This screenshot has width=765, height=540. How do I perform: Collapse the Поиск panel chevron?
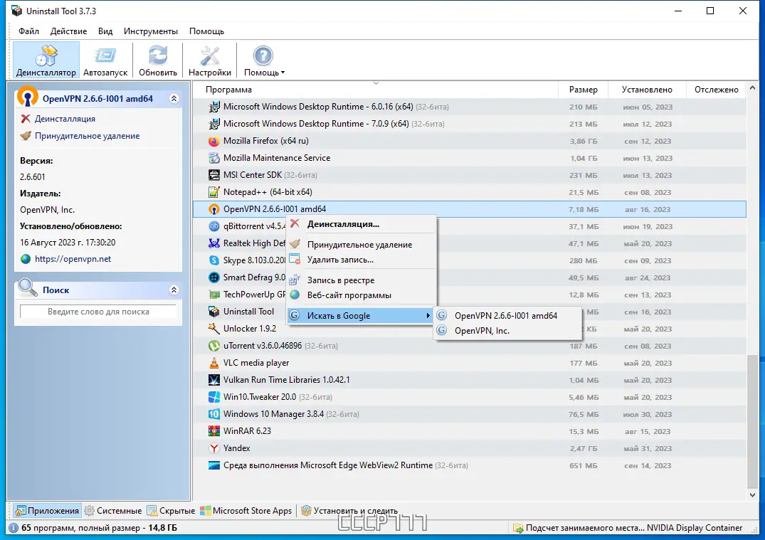click(x=174, y=290)
